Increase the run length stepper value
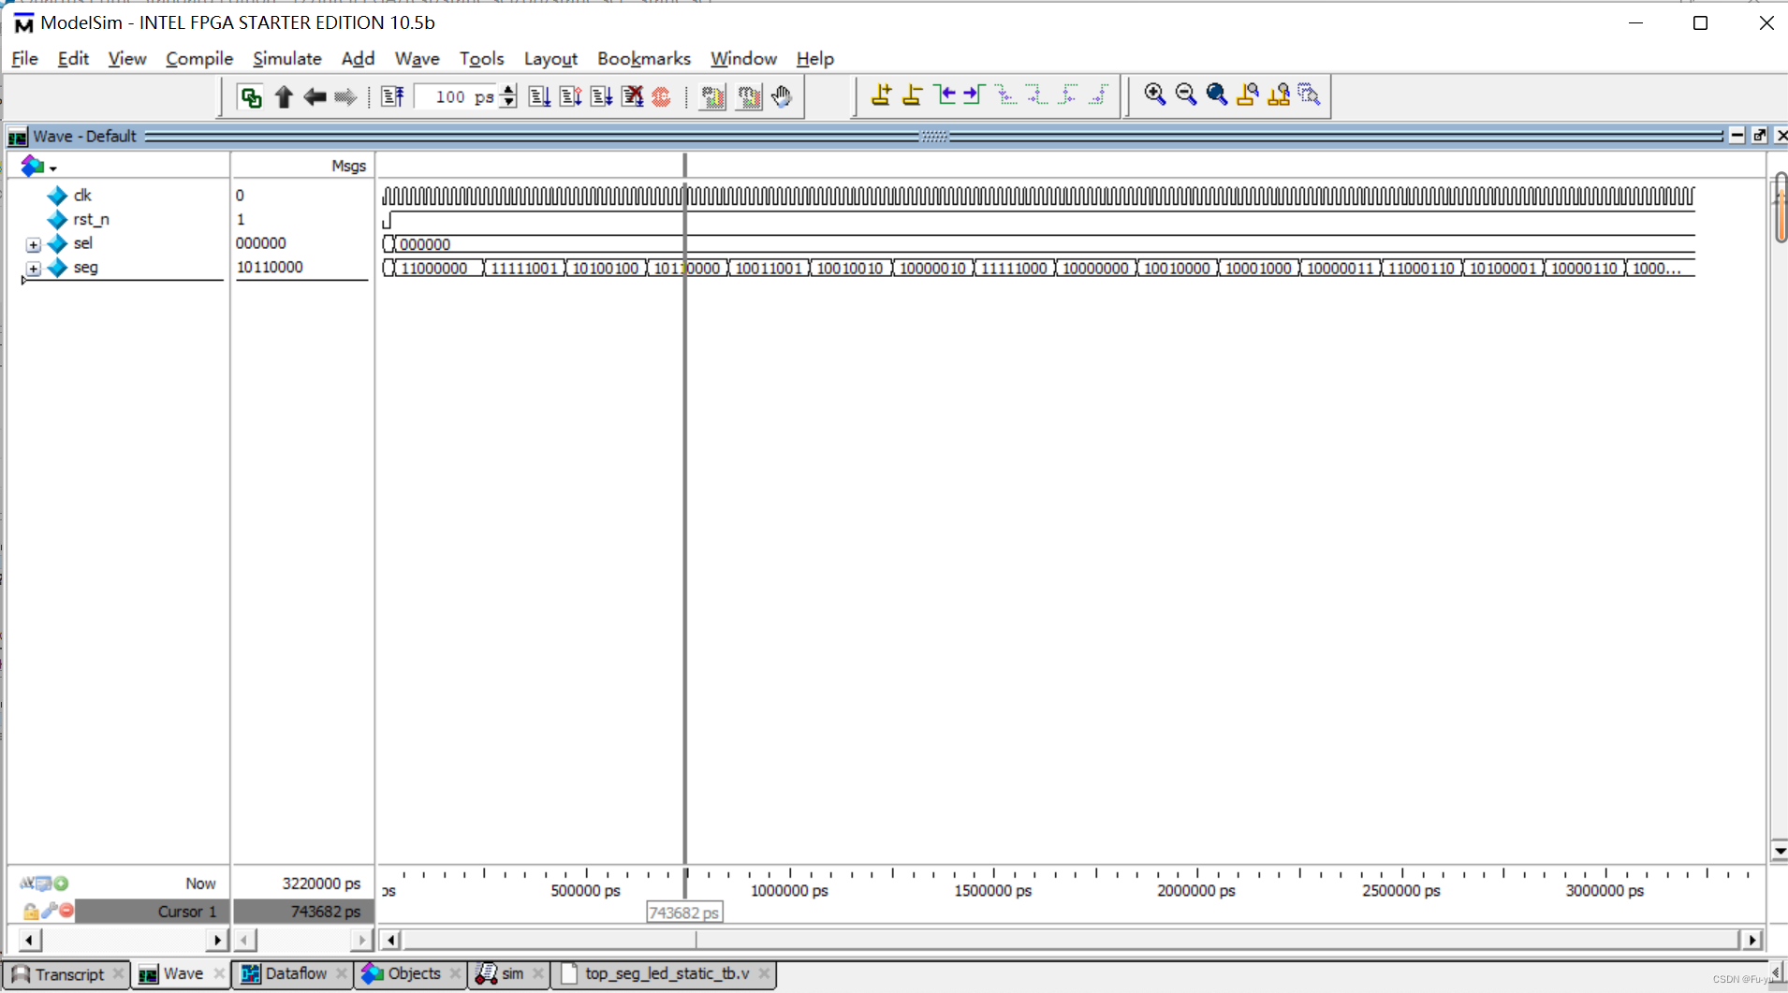This screenshot has width=1788, height=993. tap(508, 90)
